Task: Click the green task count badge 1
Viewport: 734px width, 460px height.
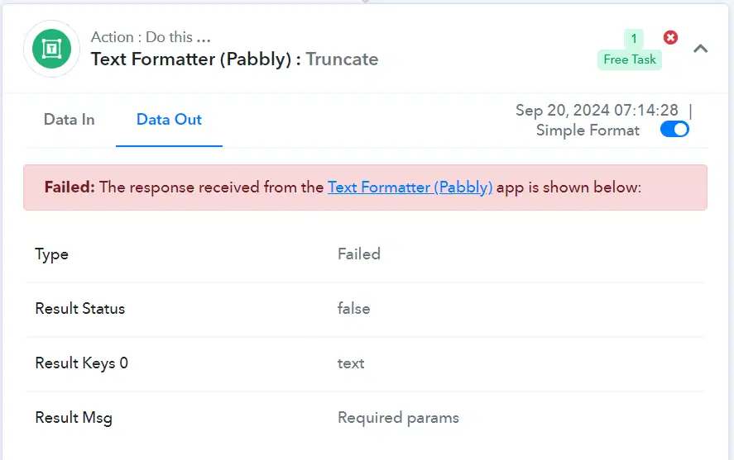Action: [634, 39]
